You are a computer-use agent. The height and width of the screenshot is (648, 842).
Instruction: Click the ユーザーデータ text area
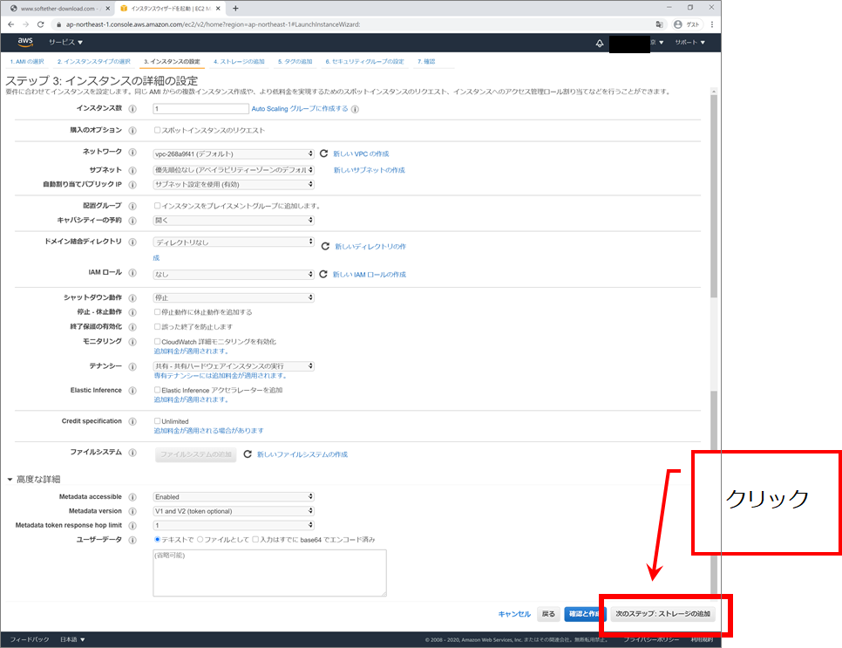(x=269, y=573)
